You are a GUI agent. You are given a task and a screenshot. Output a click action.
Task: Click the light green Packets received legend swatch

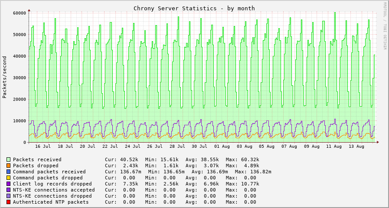(x=8, y=159)
